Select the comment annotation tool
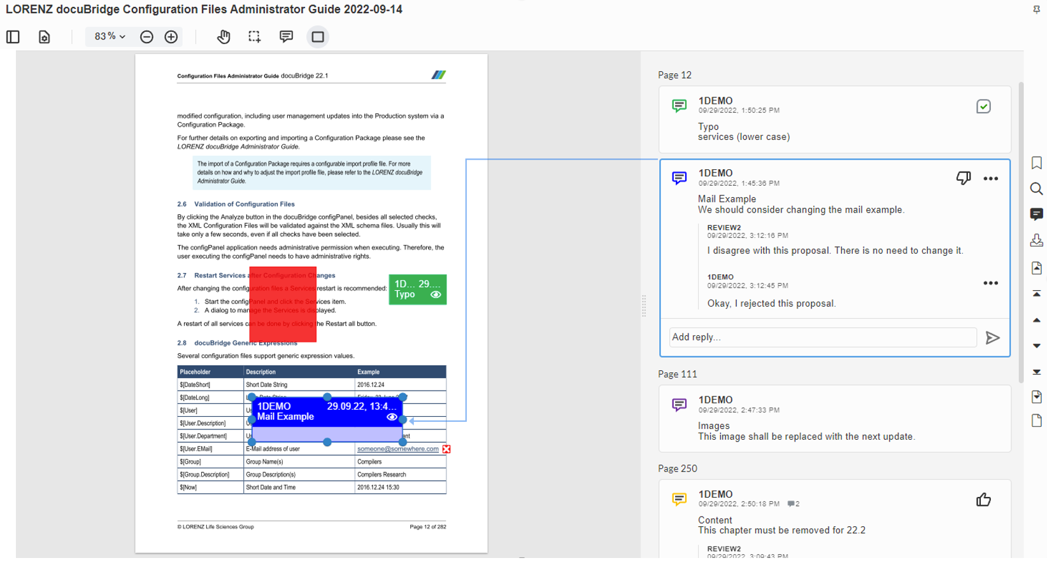This screenshot has width=1047, height=572. pos(287,37)
